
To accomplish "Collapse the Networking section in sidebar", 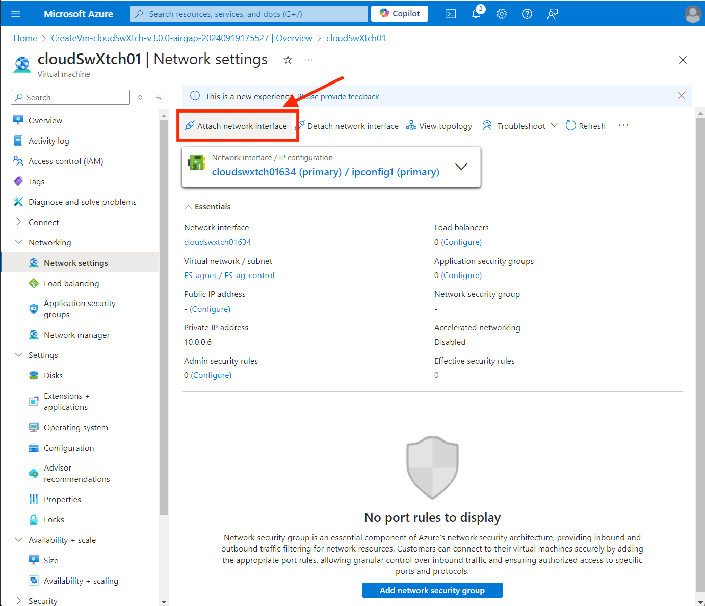I will 19,242.
